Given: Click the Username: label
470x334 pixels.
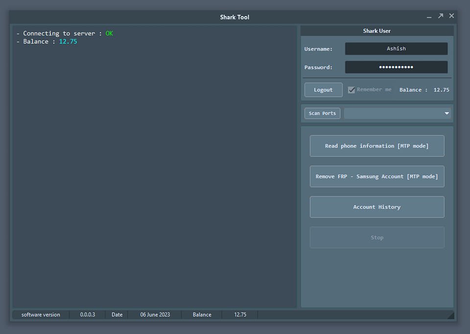Looking at the screenshot, I should (x=318, y=49).
